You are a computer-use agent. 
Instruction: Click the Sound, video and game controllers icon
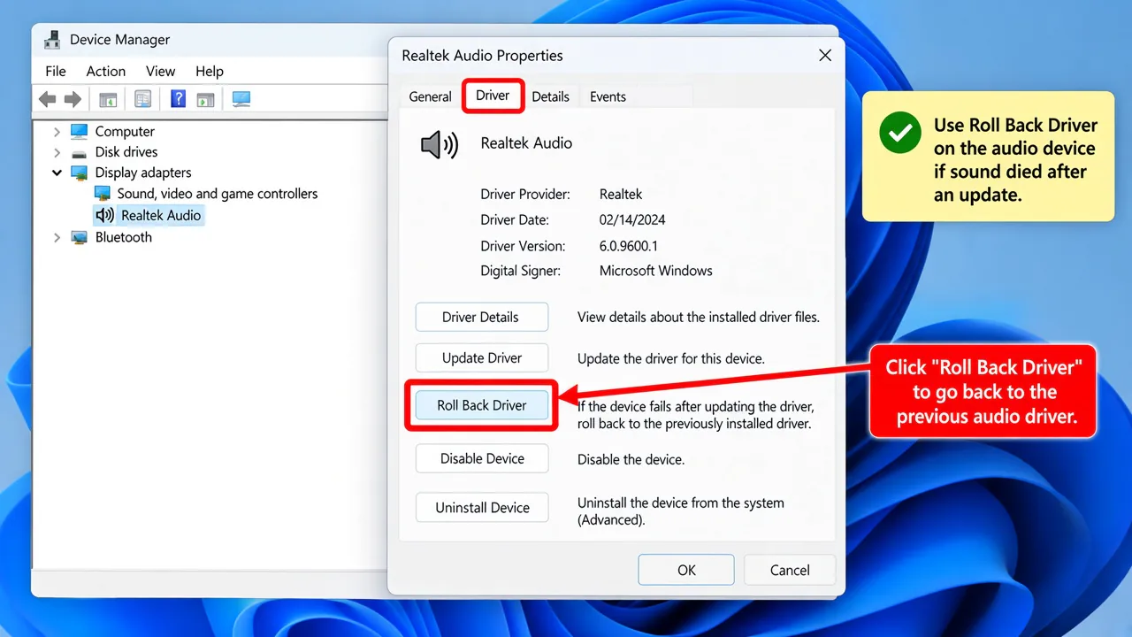(103, 193)
